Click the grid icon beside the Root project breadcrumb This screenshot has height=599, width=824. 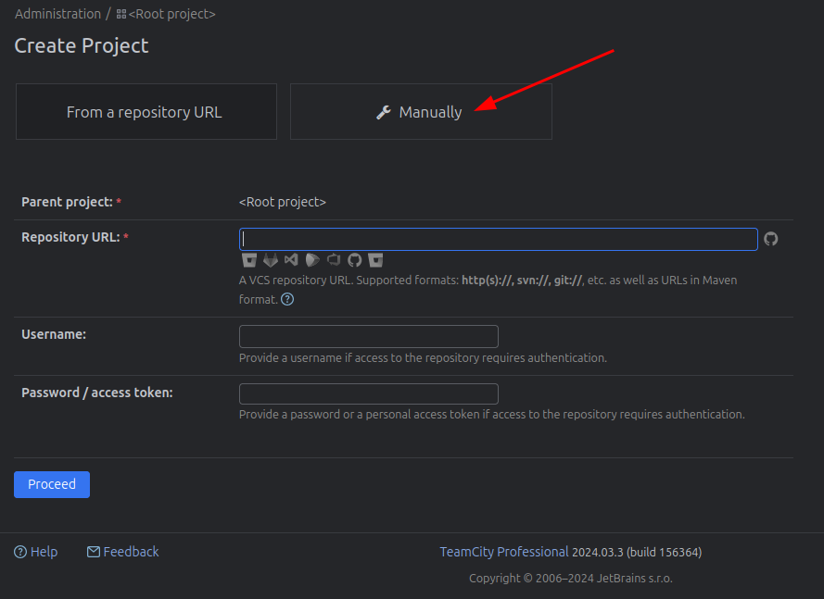point(121,15)
